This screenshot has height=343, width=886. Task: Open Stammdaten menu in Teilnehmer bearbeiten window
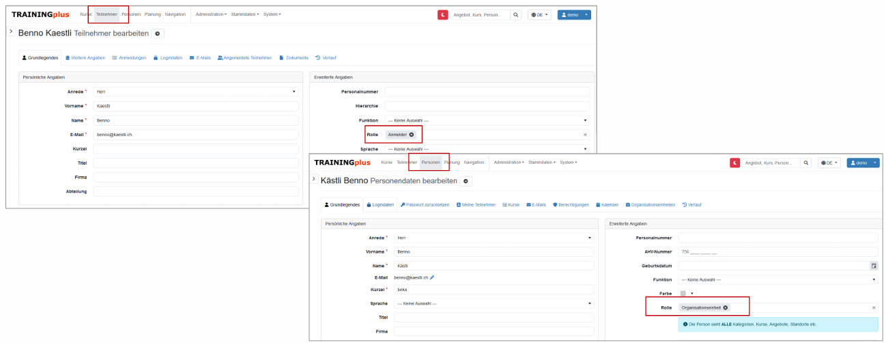pyautogui.click(x=242, y=14)
